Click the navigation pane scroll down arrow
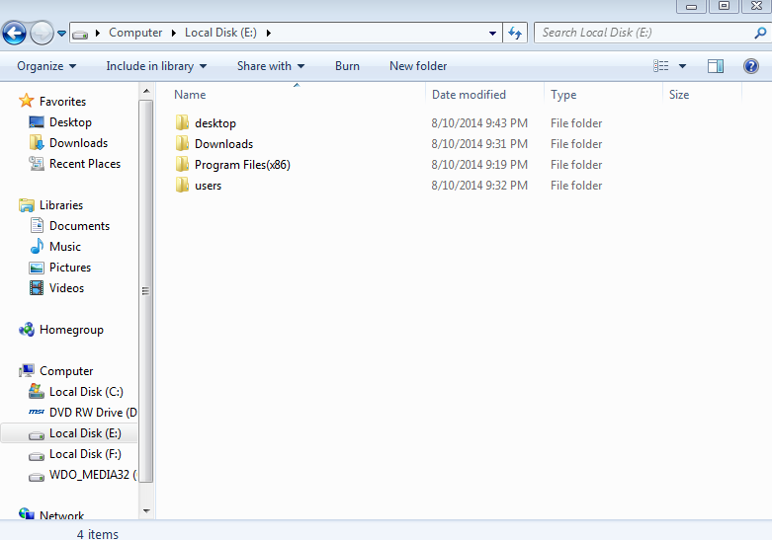The height and width of the screenshot is (540, 772). pyautogui.click(x=146, y=511)
